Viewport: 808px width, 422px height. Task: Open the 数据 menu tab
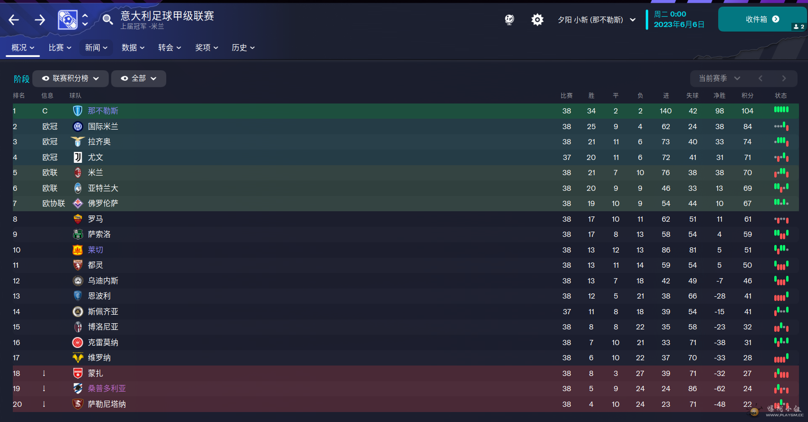pyautogui.click(x=133, y=47)
